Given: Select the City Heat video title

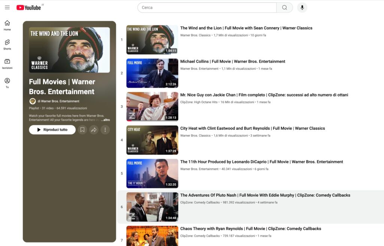Looking at the screenshot, I should point(252,128).
